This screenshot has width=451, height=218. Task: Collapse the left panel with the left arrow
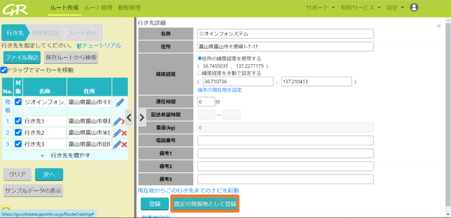129,117
